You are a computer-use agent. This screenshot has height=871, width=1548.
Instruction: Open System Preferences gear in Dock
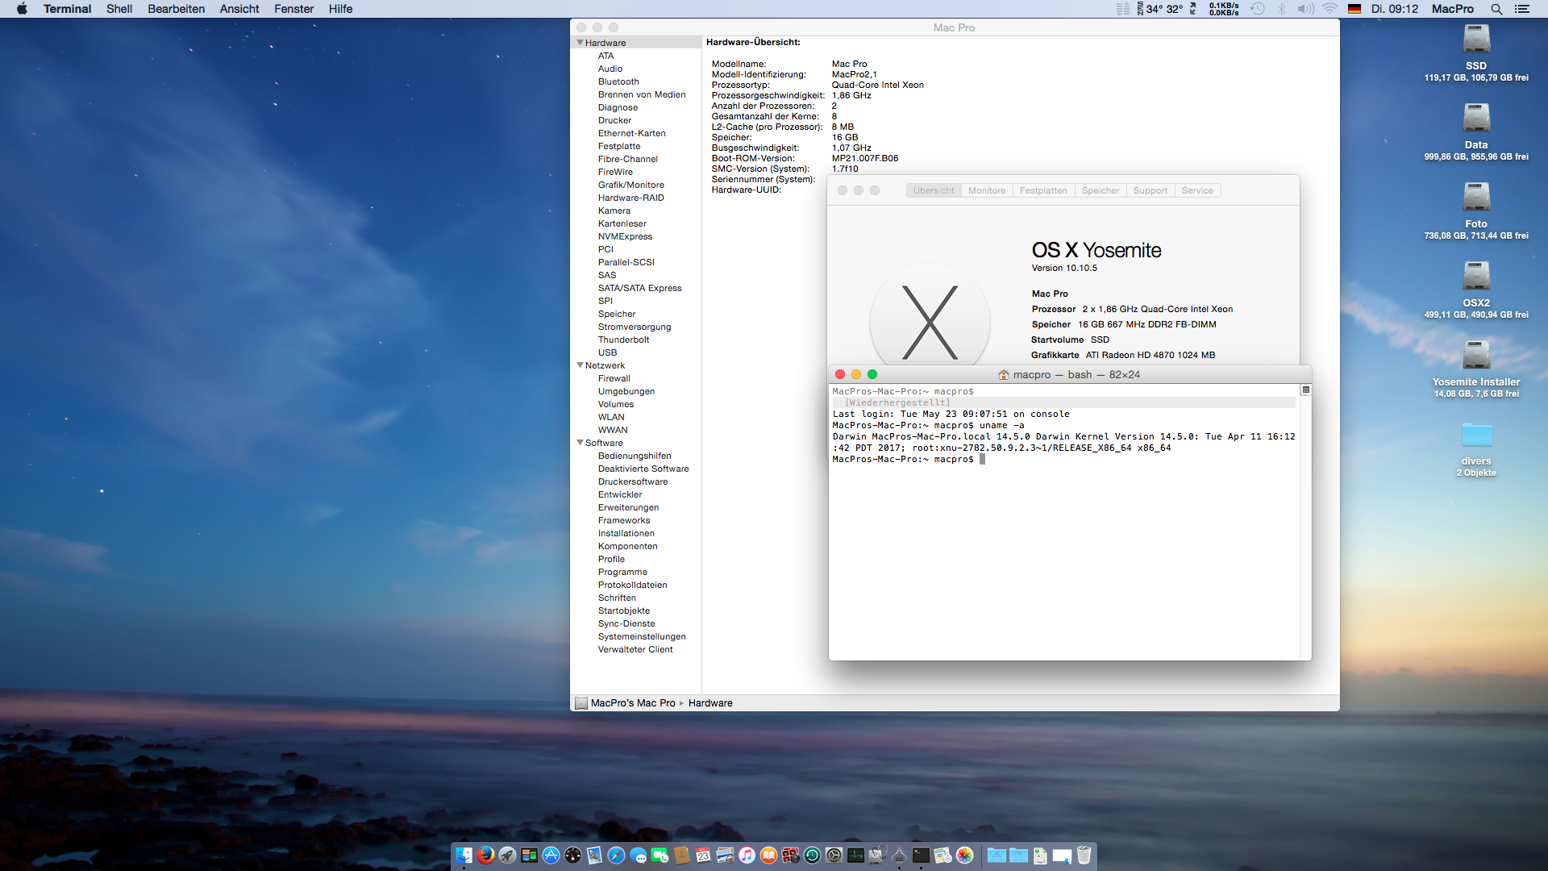[x=834, y=855]
